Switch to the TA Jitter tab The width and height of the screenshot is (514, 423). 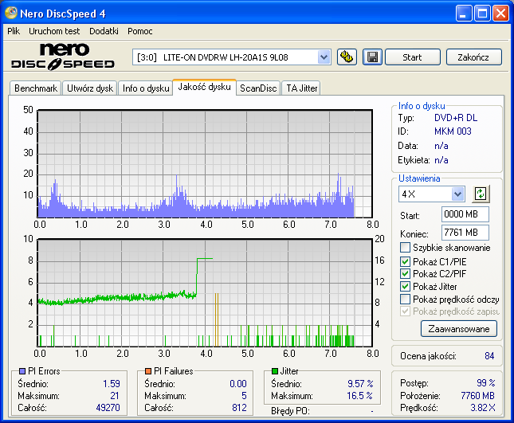point(301,88)
